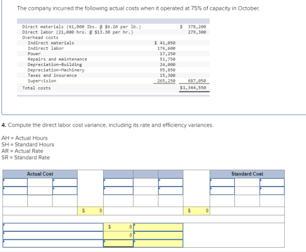
Task: Open second-row left dropdown under Standard Cost
Action: tap(222, 191)
